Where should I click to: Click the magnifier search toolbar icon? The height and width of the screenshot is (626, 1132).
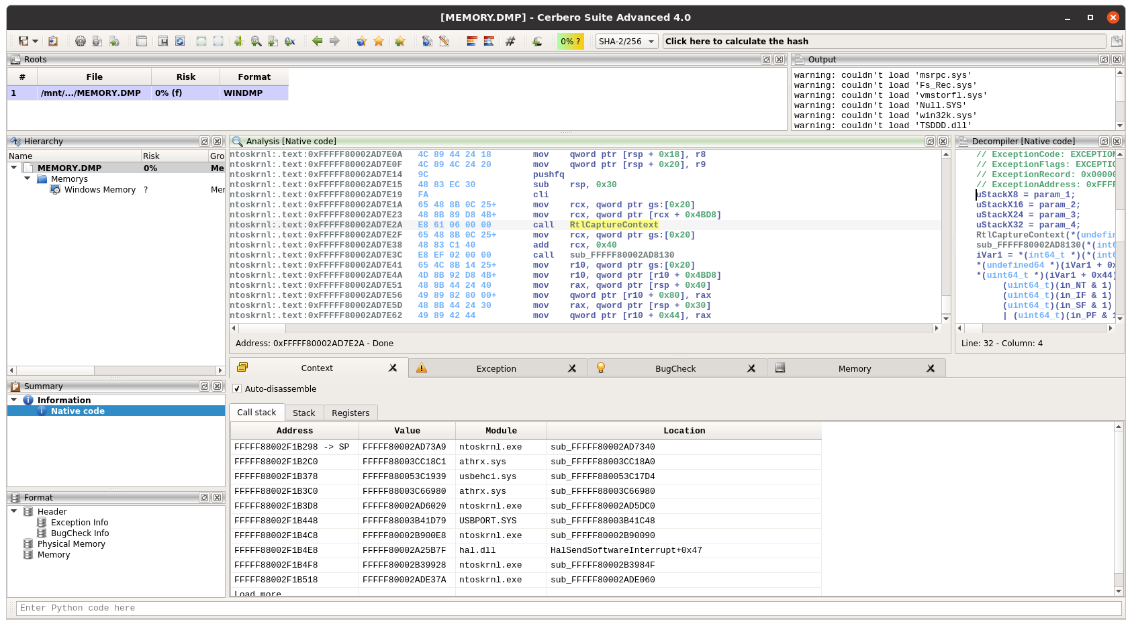pyautogui.click(x=256, y=41)
